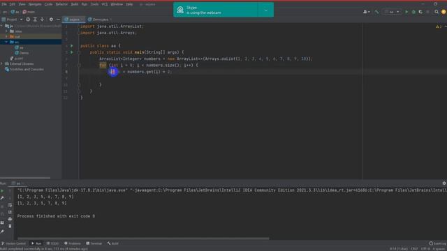Image resolution: width=447 pixels, height=251 pixels.
Task: Toggle code fold at the for loop
Action: point(79,66)
